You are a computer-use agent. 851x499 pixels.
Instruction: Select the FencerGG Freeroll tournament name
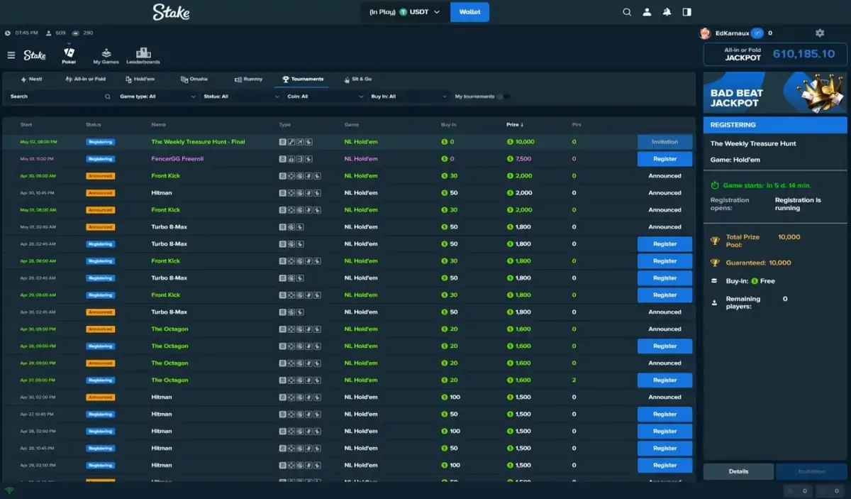click(x=177, y=159)
